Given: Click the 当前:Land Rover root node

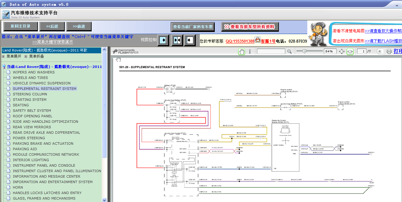Looking at the screenshot, I should (x=54, y=66).
